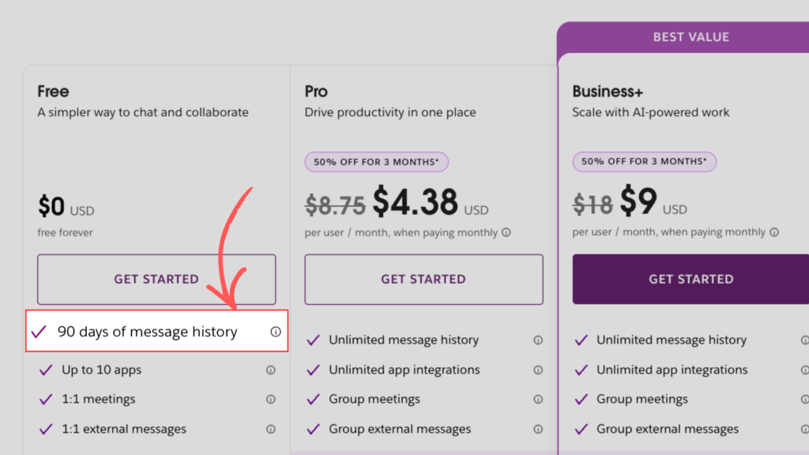Click the info icon next to 1:1 meetings

coord(271,399)
